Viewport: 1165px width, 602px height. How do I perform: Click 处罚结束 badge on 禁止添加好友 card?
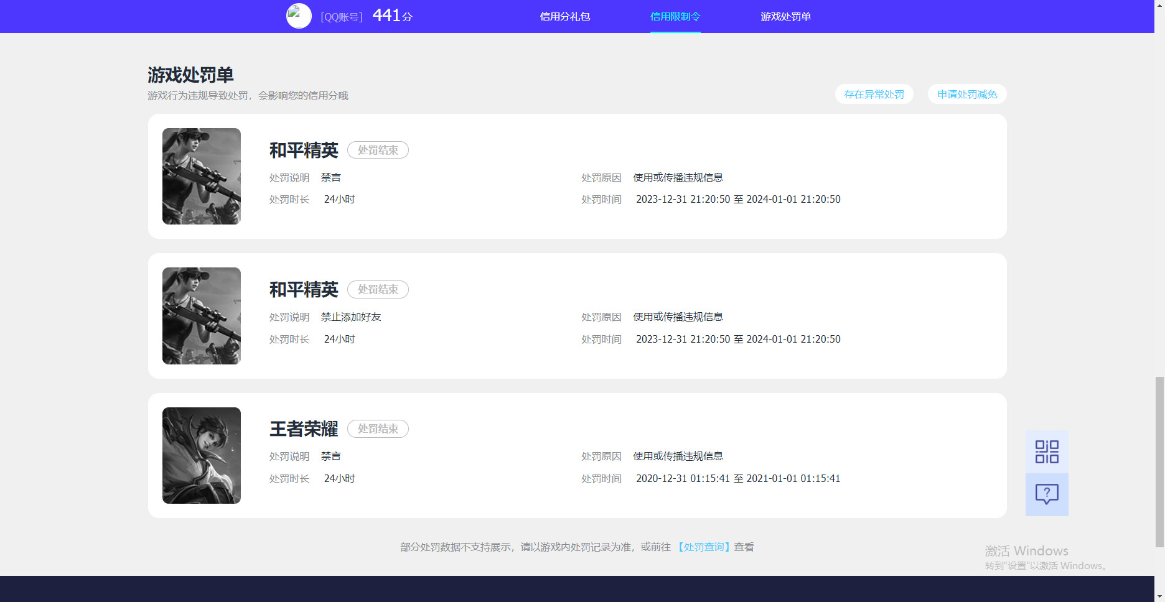pos(378,290)
